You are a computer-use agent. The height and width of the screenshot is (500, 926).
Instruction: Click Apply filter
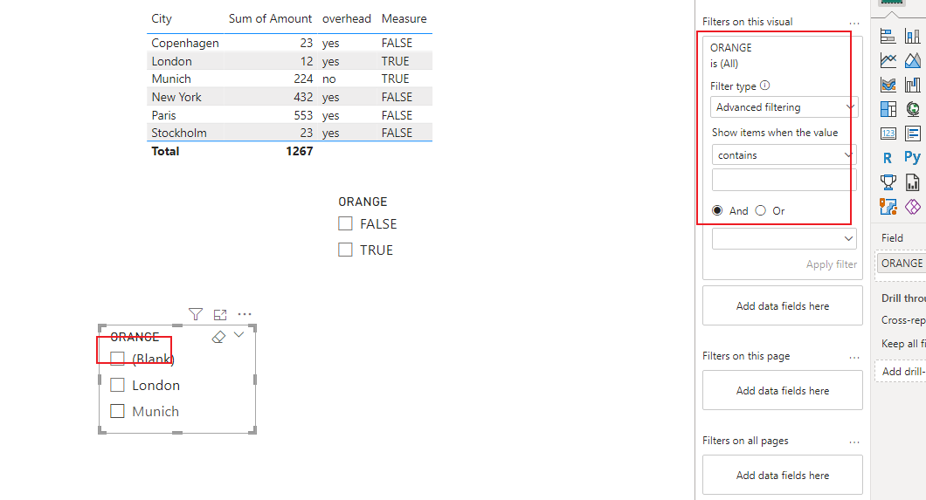click(832, 264)
